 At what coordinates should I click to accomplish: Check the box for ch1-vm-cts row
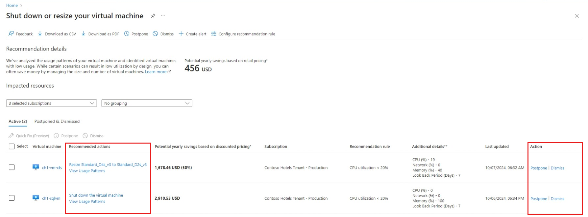(12, 168)
